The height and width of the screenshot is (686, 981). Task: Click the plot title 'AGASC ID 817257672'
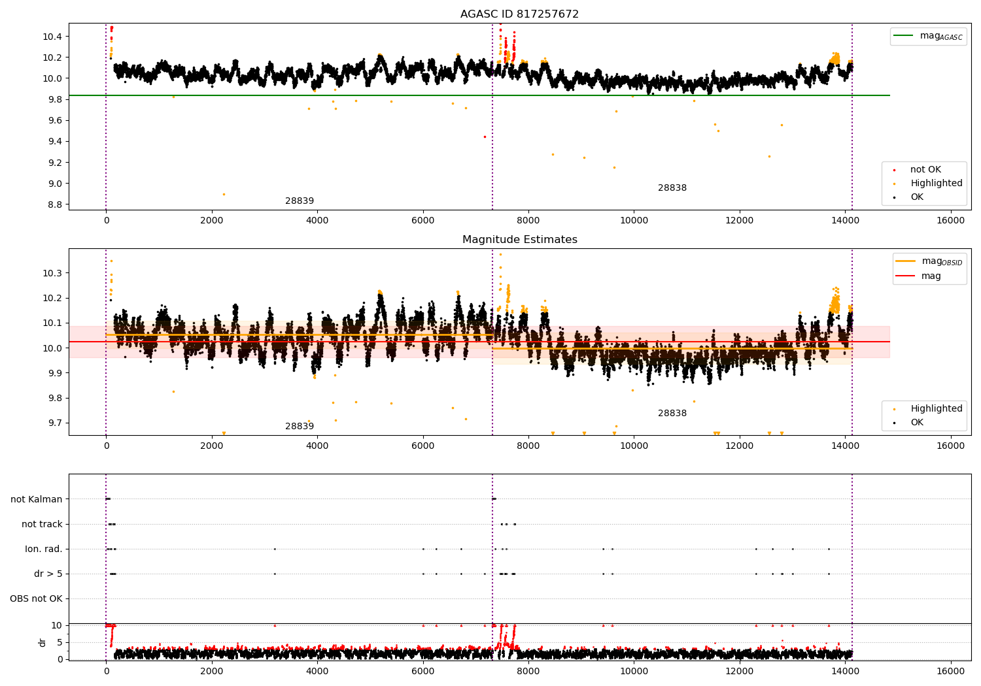coord(519,14)
